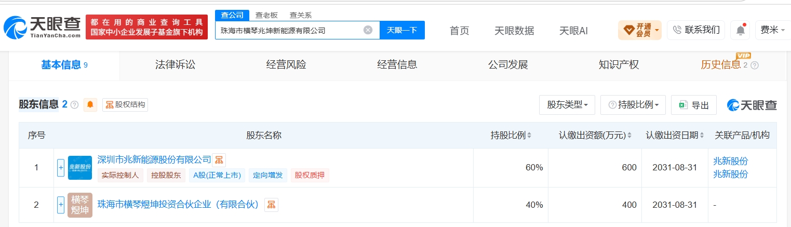Screen dimensions: 791x227
Task: Open the 费米 user account dropdown
Action: tap(773, 30)
